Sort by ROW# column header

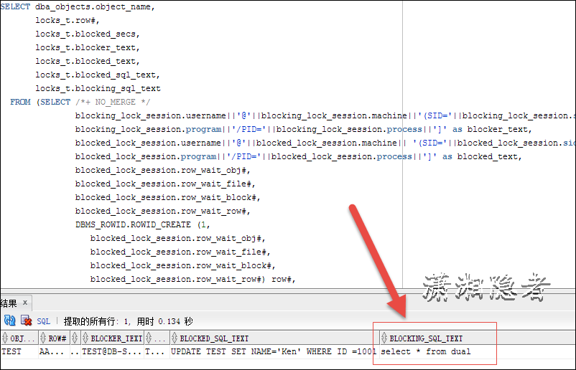[x=56, y=338]
